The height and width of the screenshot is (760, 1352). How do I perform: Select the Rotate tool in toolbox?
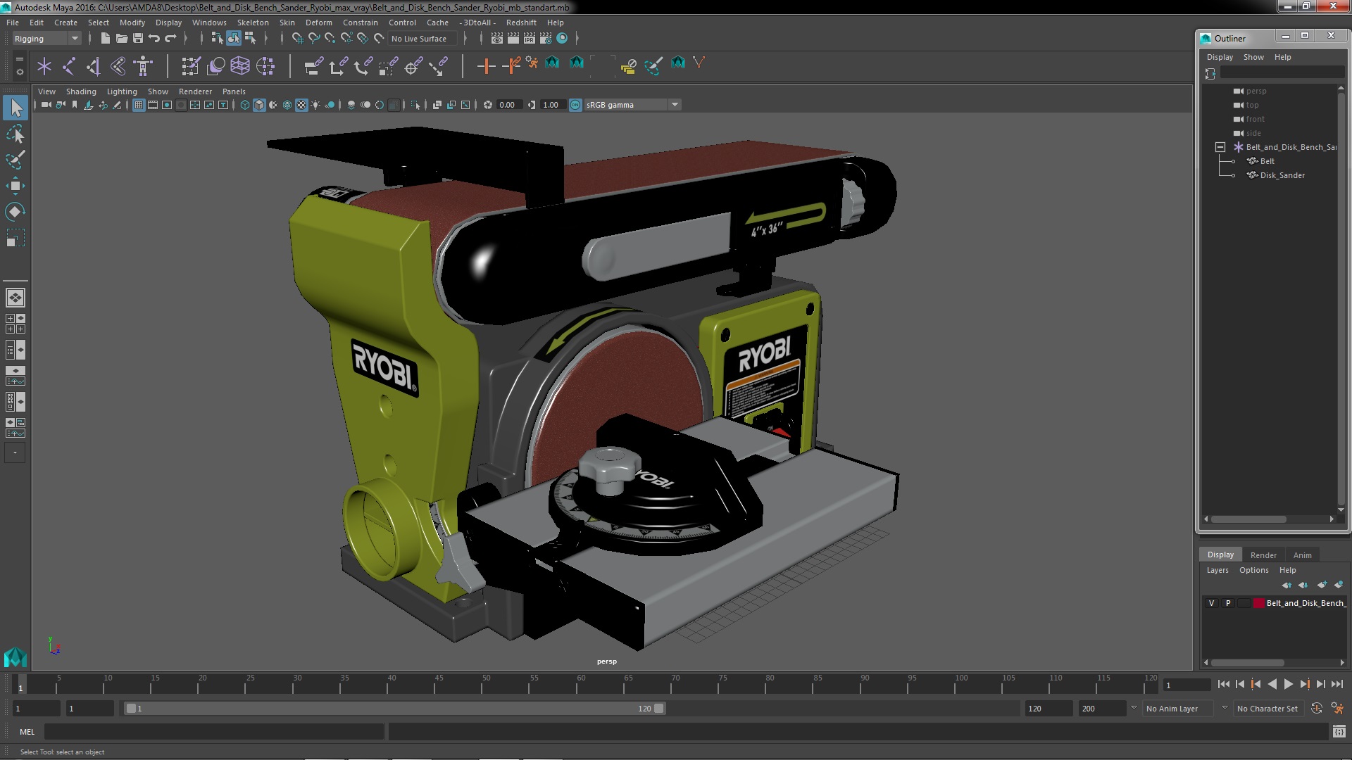[x=15, y=212]
